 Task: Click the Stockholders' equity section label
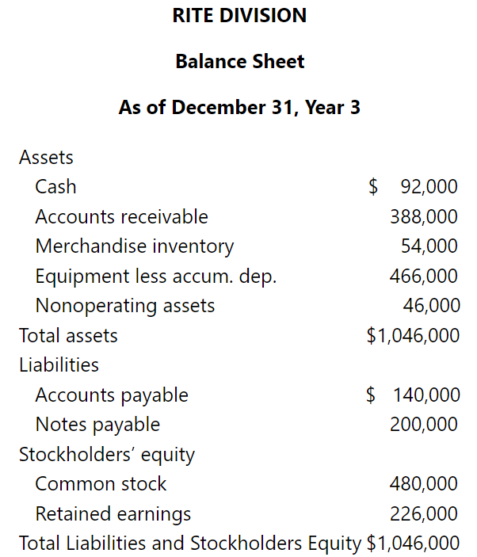[106, 455]
